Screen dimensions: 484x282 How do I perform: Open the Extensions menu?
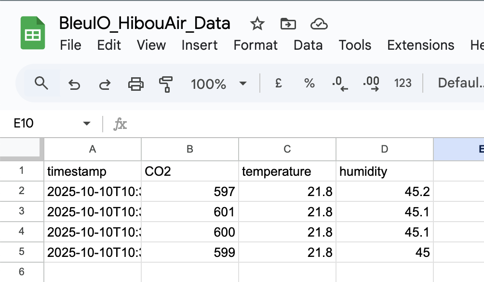click(x=420, y=45)
